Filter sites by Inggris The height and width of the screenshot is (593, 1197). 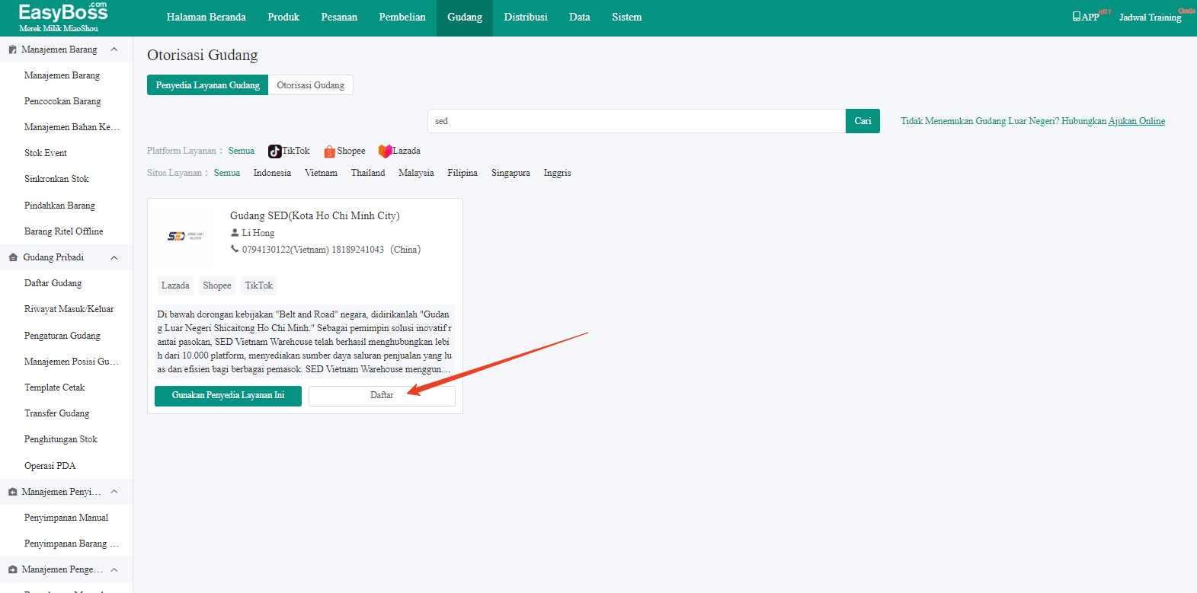pyautogui.click(x=557, y=173)
